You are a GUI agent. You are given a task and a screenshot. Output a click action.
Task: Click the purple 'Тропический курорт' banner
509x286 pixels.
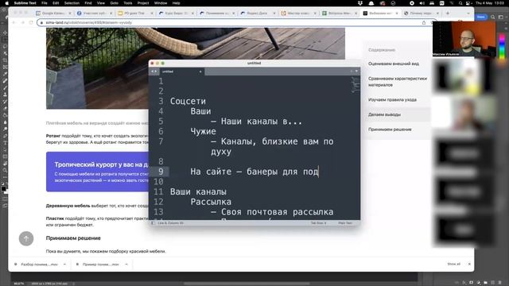(97, 172)
